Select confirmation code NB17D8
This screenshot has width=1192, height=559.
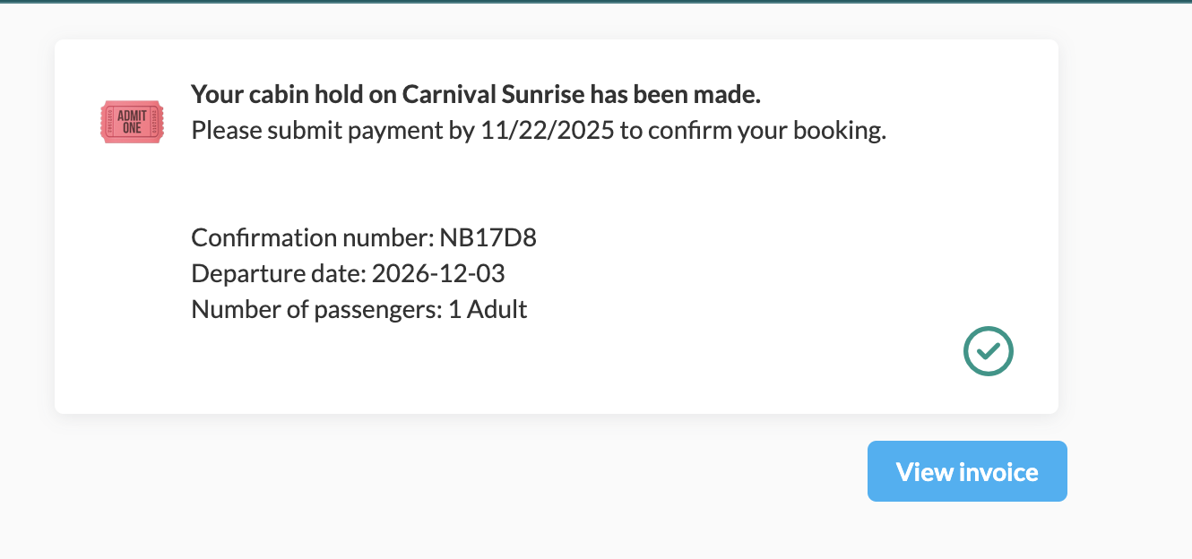(488, 238)
